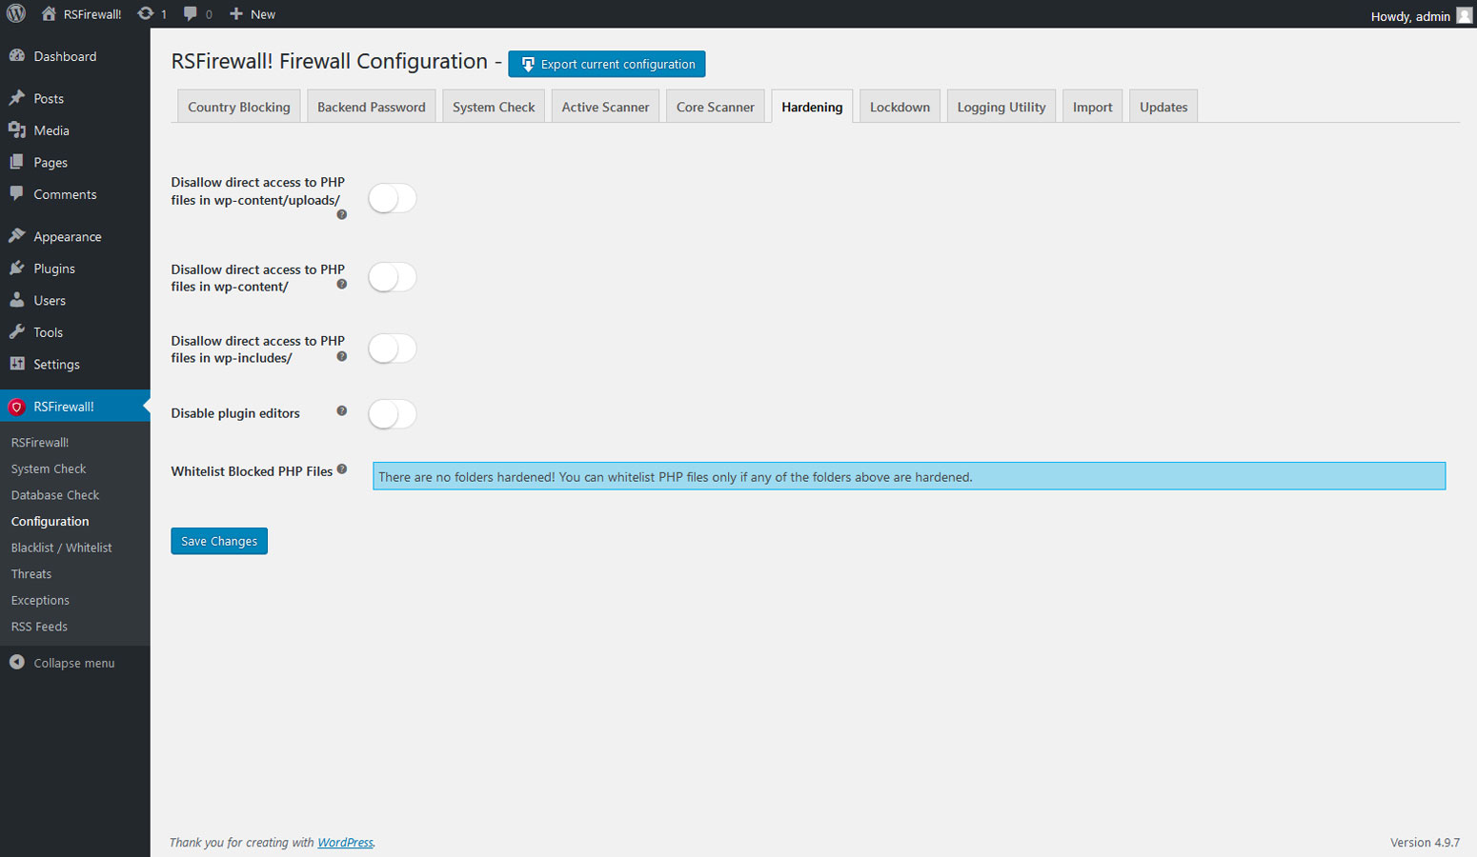Toggle PHP access block for wp-content/uploads/
This screenshot has width=1477, height=857.
click(x=393, y=198)
